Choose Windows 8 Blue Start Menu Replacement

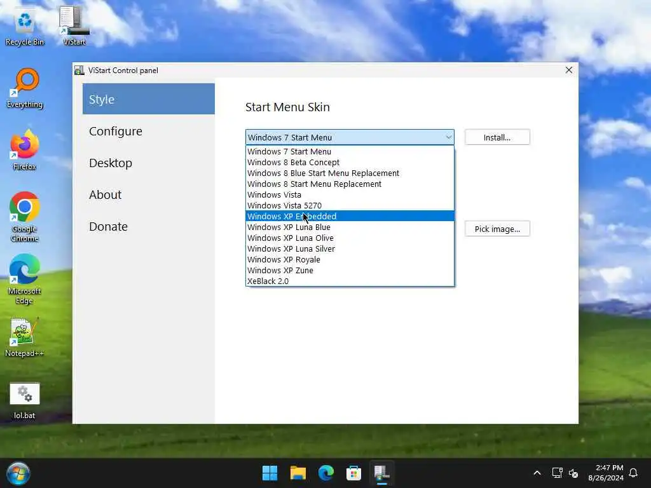[350, 173]
